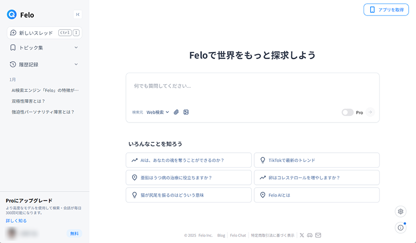The width and height of the screenshot is (416, 243).
Task: Click the 無料 plan badge
Action: point(74,234)
